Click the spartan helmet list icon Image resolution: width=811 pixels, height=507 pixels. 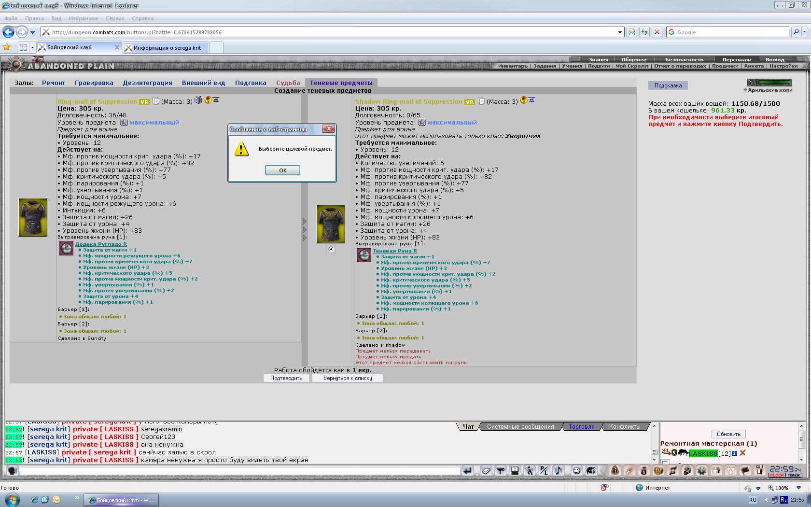591,470
